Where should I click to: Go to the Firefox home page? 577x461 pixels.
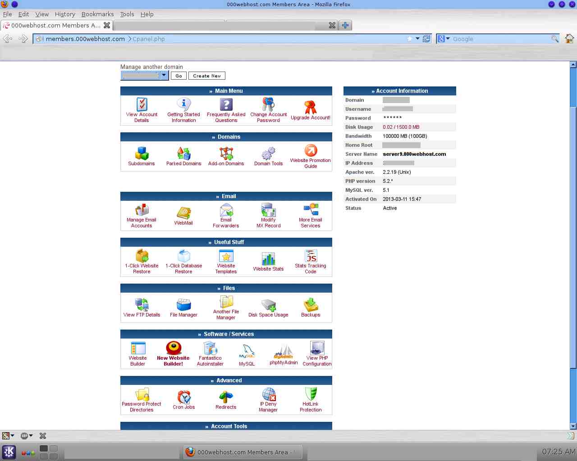[569, 39]
